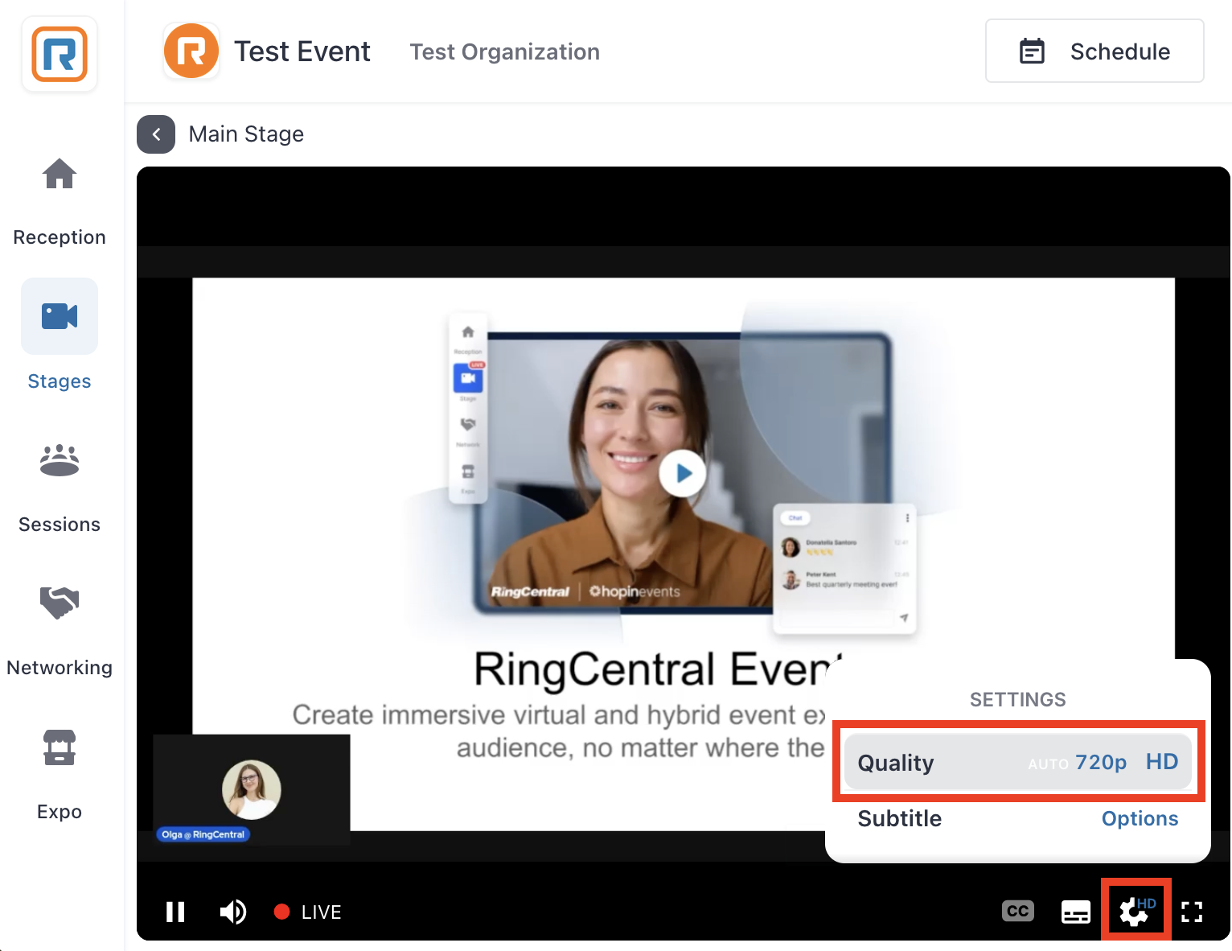This screenshot has width=1232, height=951.
Task: Click the Sessions label in sidebar
Action: click(x=60, y=525)
